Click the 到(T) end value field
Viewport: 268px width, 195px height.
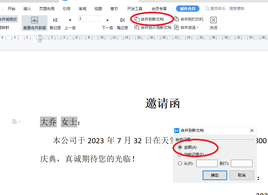pyautogui.click(x=241, y=163)
